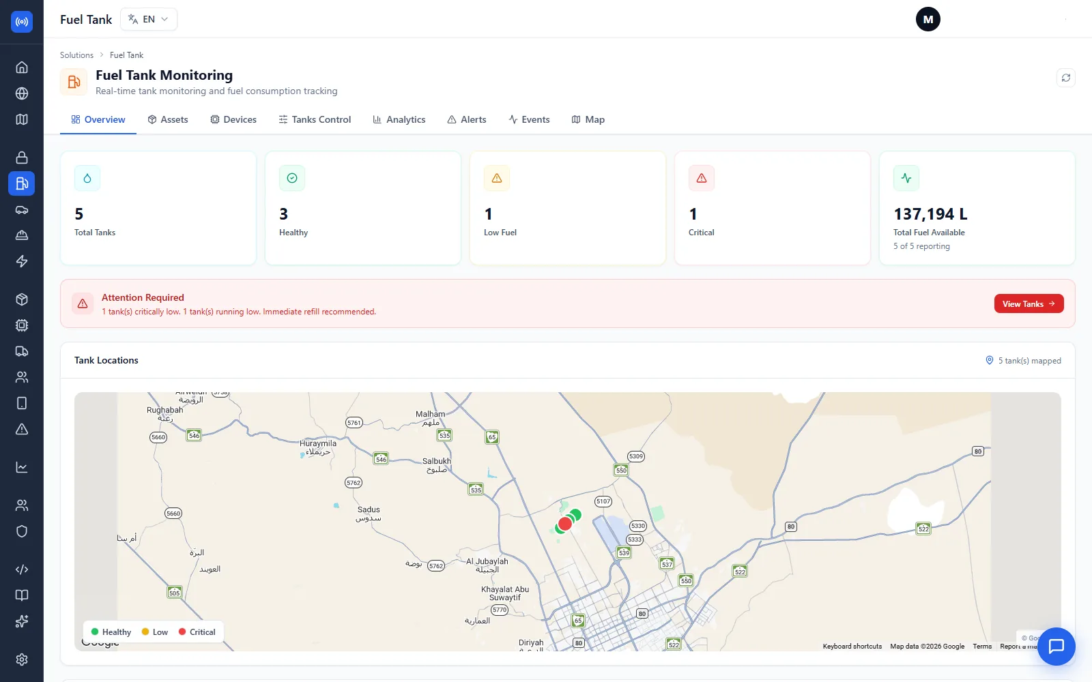This screenshot has width=1092, height=682.
Task: Open the fuel pump sidebar icon
Action: [22, 183]
